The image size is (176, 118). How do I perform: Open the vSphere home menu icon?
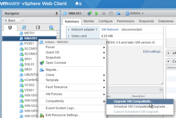(x=78, y=4)
